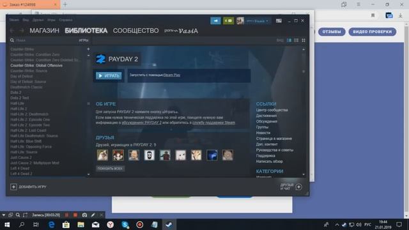Open the БИБЛИОТЕКА tab
This screenshot has width=409, height=230.
click(86, 31)
